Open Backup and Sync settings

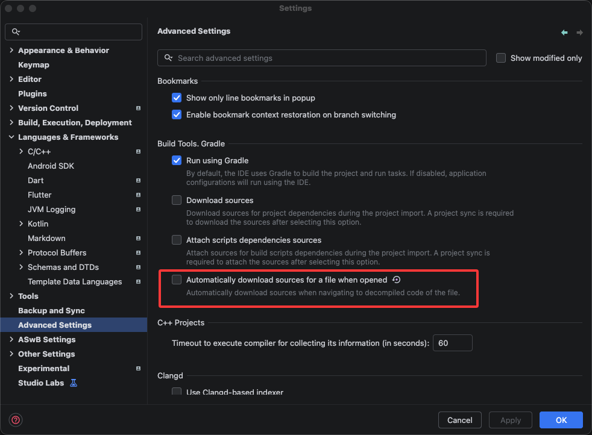pos(51,310)
